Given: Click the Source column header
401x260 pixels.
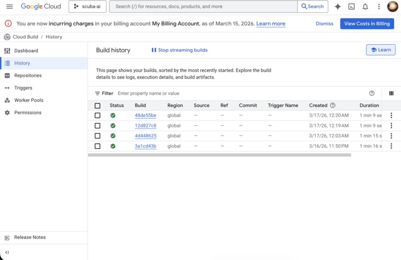Looking at the screenshot, I should pyautogui.click(x=201, y=106).
